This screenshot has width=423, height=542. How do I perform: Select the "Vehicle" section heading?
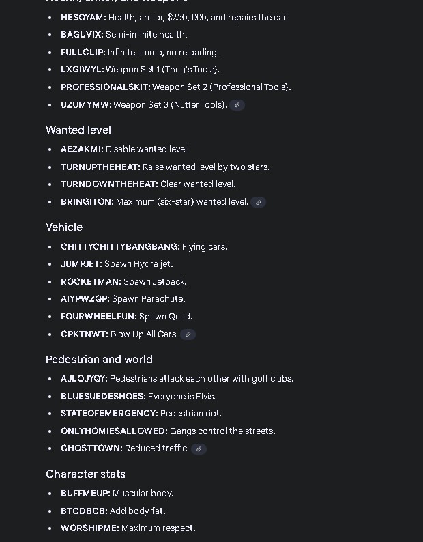click(x=64, y=227)
